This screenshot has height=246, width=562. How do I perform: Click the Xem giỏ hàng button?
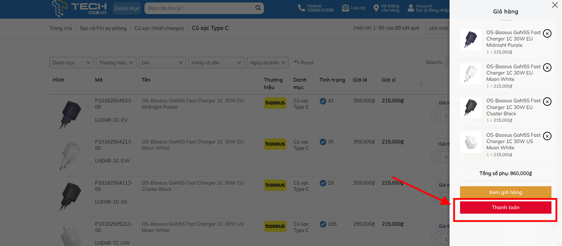click(505, 192)
